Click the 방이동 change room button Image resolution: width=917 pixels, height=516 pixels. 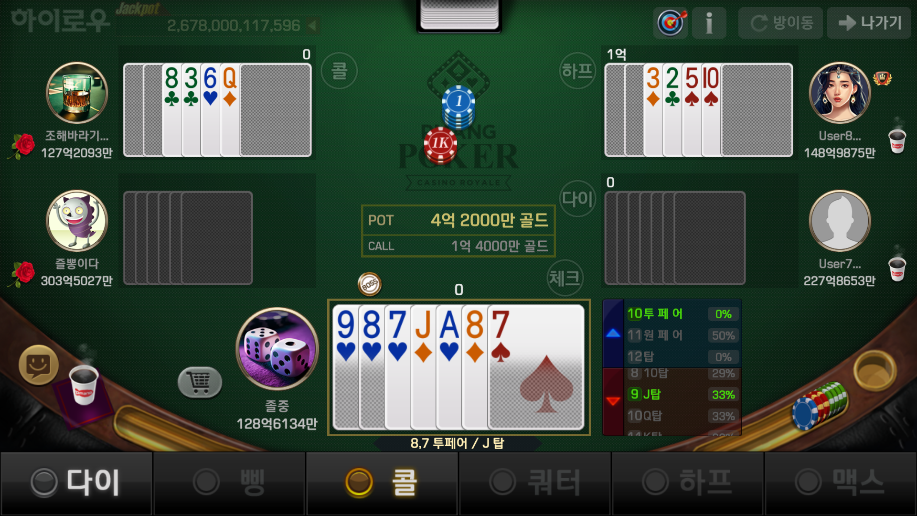coord(780,23)
